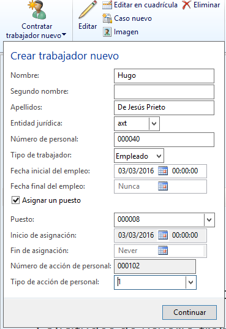Expand the Entidad jurídica dropdown arrow
Viewport: 226px width, 329px height.
pyautogui.click(x=154, y=124)
